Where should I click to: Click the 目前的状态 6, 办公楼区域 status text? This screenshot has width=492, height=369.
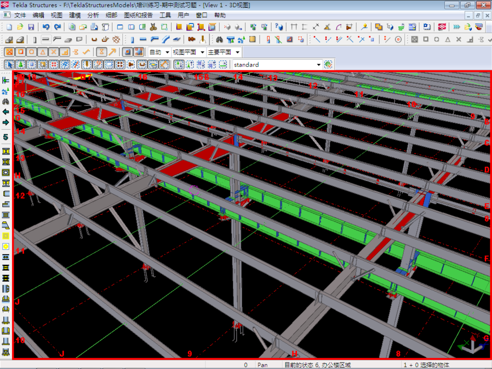point(318,365)
